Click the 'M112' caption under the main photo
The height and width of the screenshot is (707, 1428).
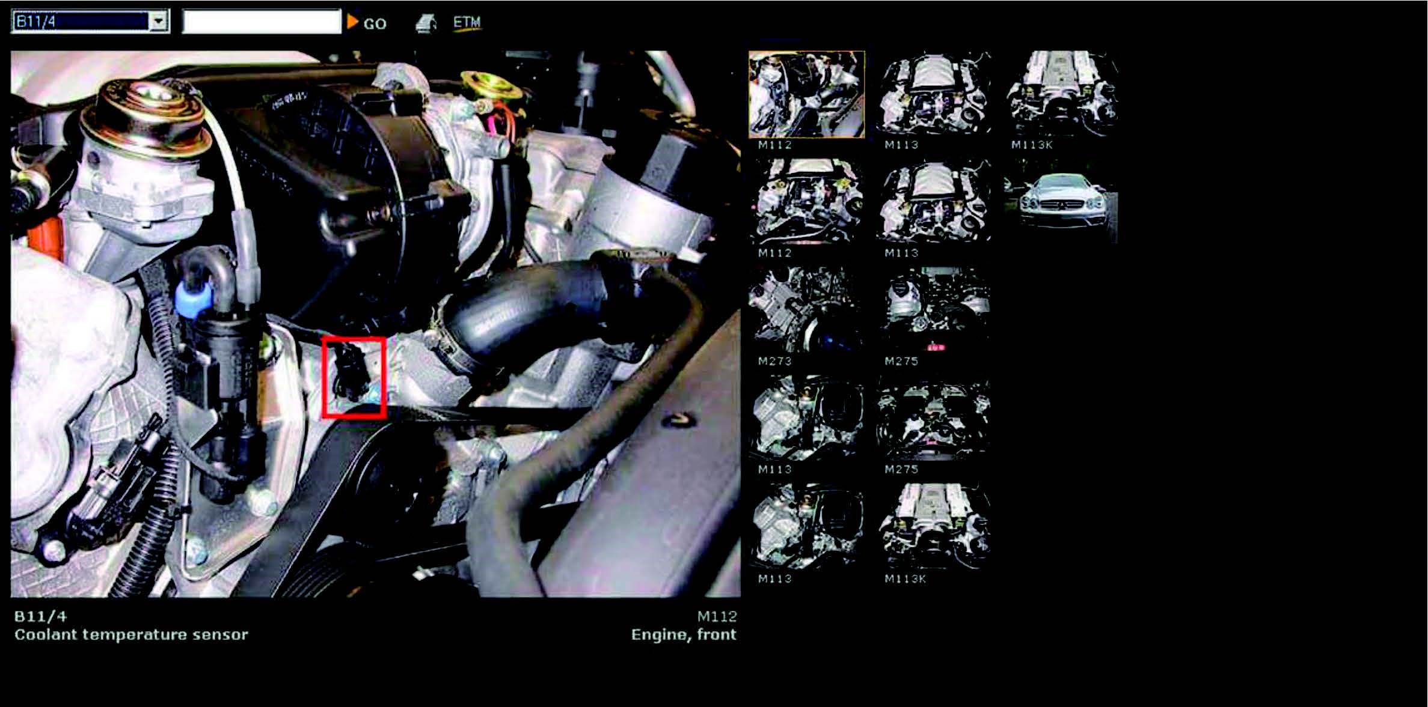tap(717, 616)
